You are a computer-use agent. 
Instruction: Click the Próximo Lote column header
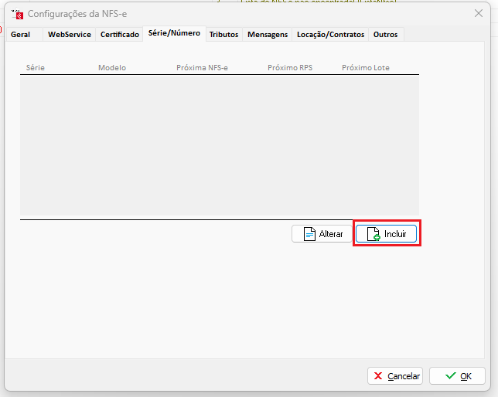(366, 68)
